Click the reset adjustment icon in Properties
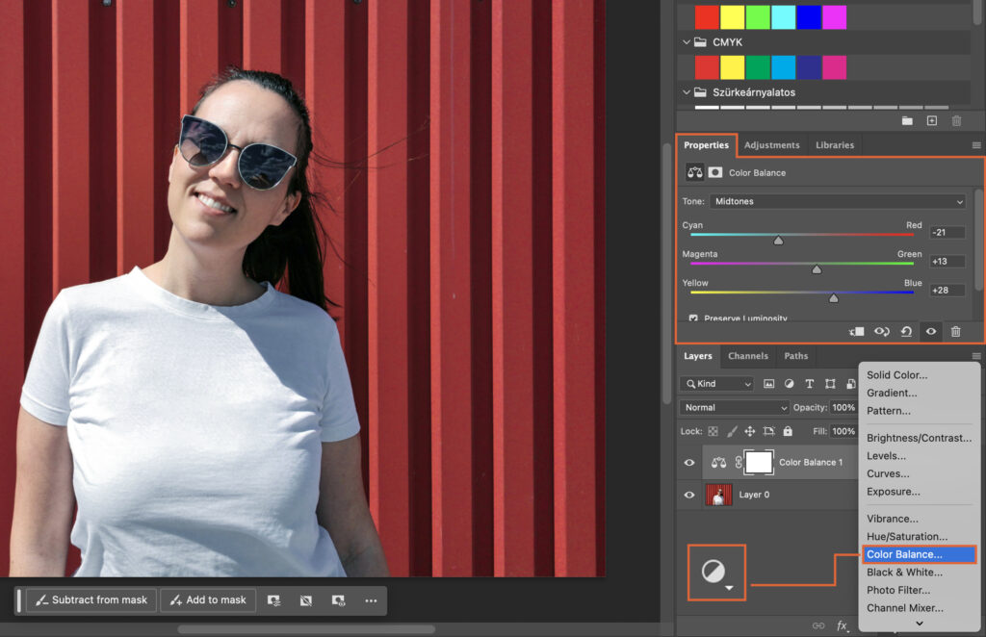The height and width of the screenshot is (637, 986). pos(906,331)
